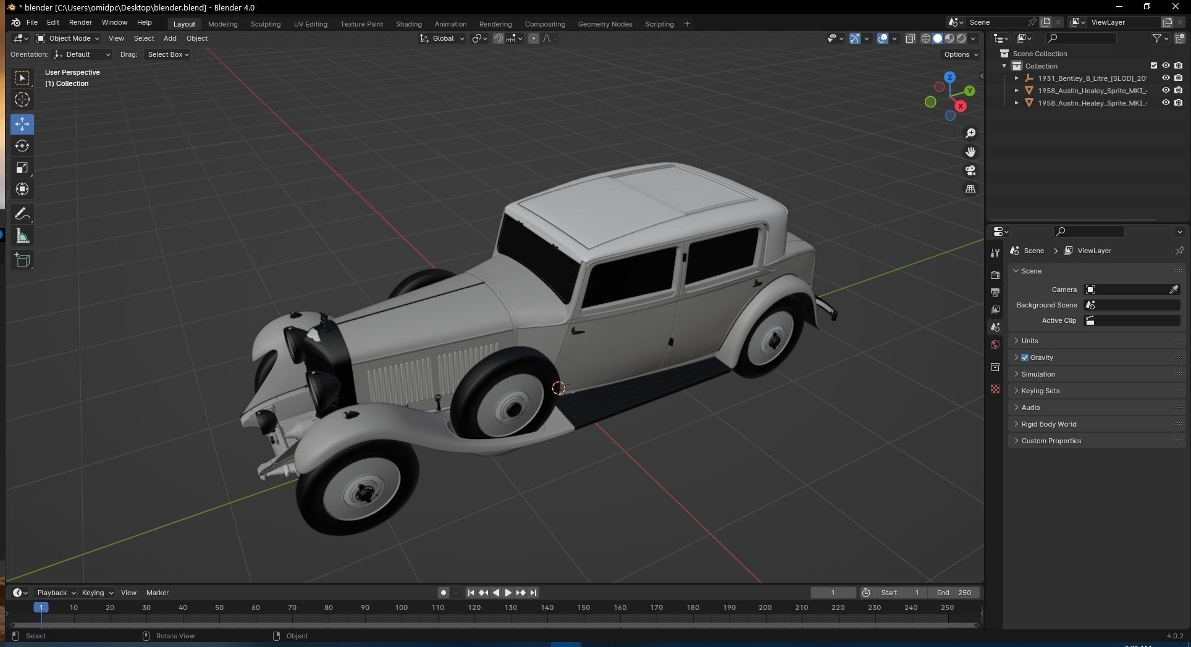Screen dimensions: 1191x647
Task: Click the current frame number field
Action: tap(833, 593)
